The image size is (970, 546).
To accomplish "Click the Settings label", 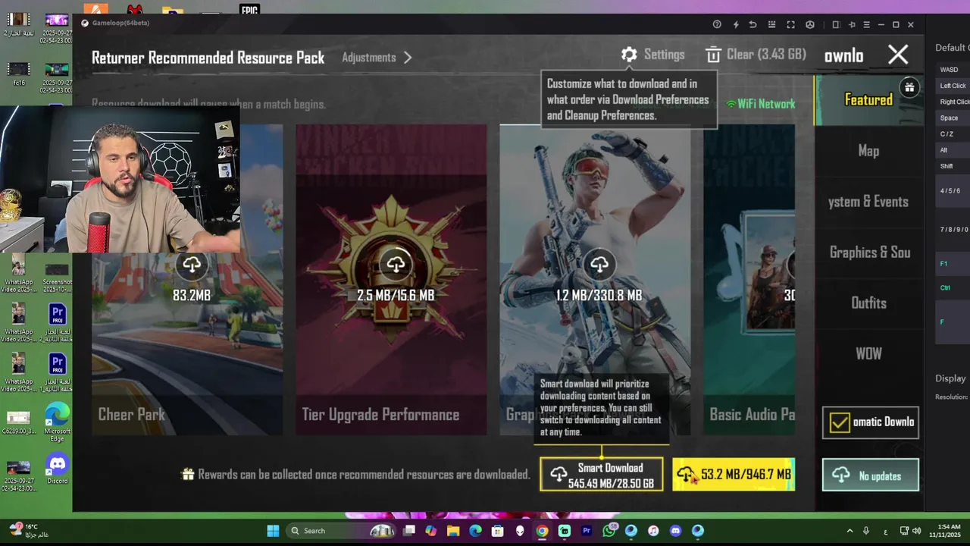I will tap(664, 55).
